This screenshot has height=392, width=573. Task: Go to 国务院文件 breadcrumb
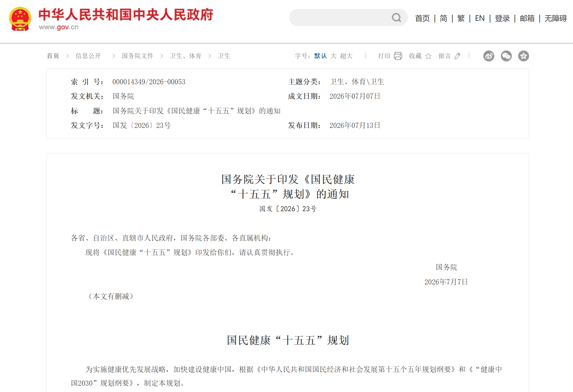pos(138,56)
